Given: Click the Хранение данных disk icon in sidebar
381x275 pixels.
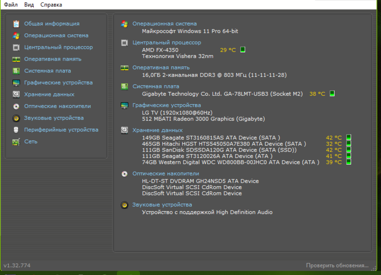Looking at the screenshot, I should pos(16,94).
